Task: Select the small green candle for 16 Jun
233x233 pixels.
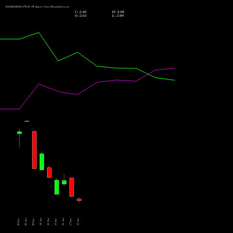Action: point(64,182)
